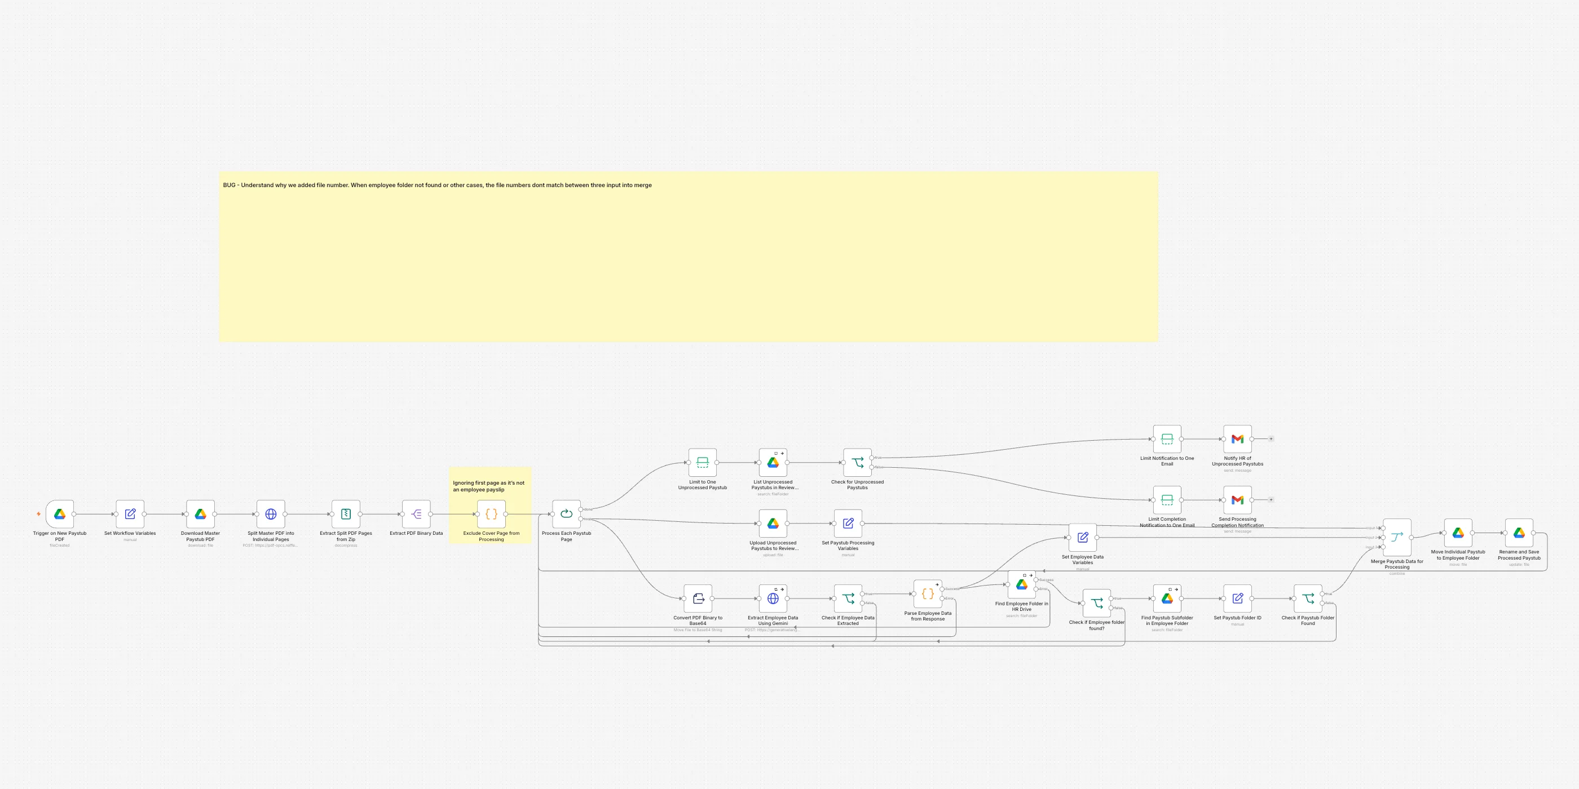This screenshot has height=789, width=1579.
Task: Open Find Employee Folder in HR Drive node
Action: click(x=1022, y=584)
